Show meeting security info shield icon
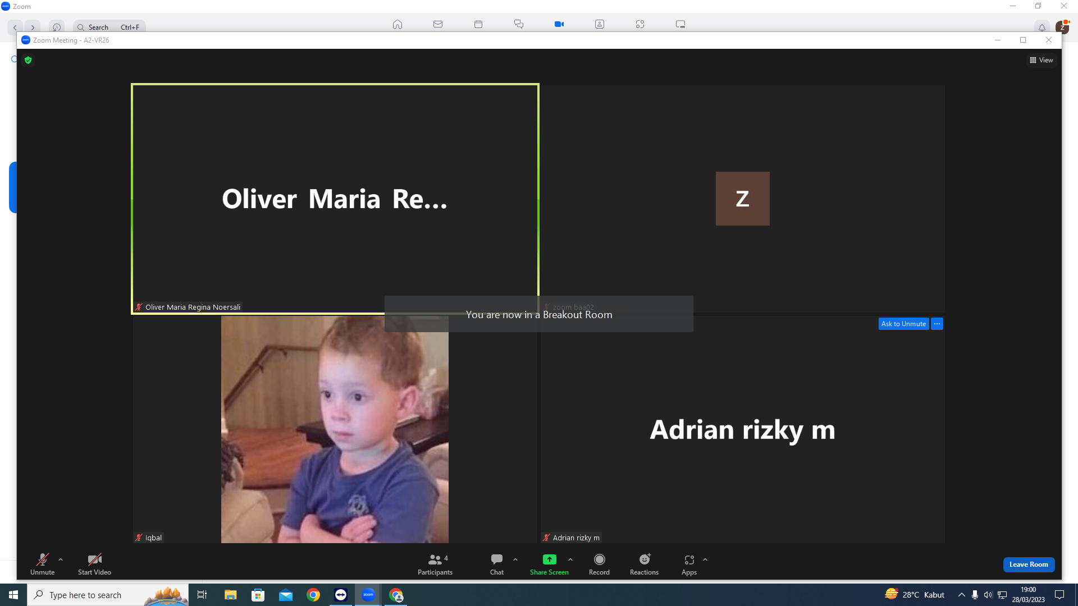Viewport: 1078px width, 606px height. [28, 60]
